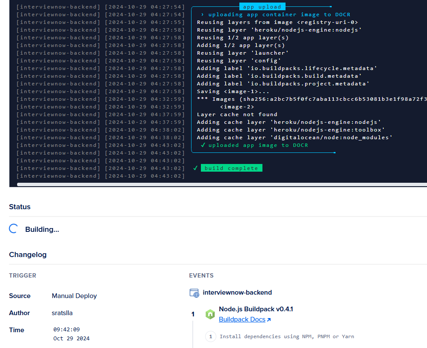Open the Buildpack Docs link
The height and width of the screenshot is (348, 427).
(x=242, y=319)
